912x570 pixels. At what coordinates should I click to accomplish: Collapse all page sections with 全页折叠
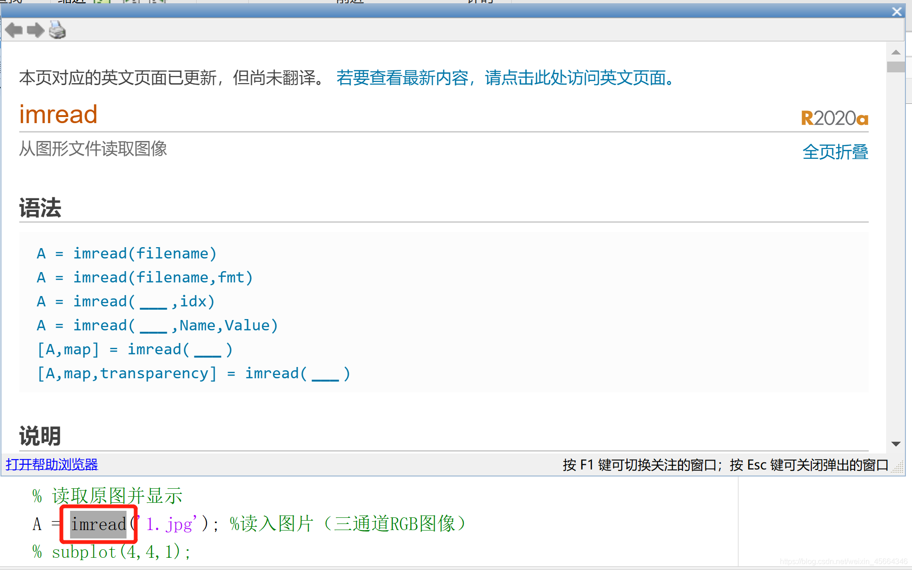[x=835, y=152]
